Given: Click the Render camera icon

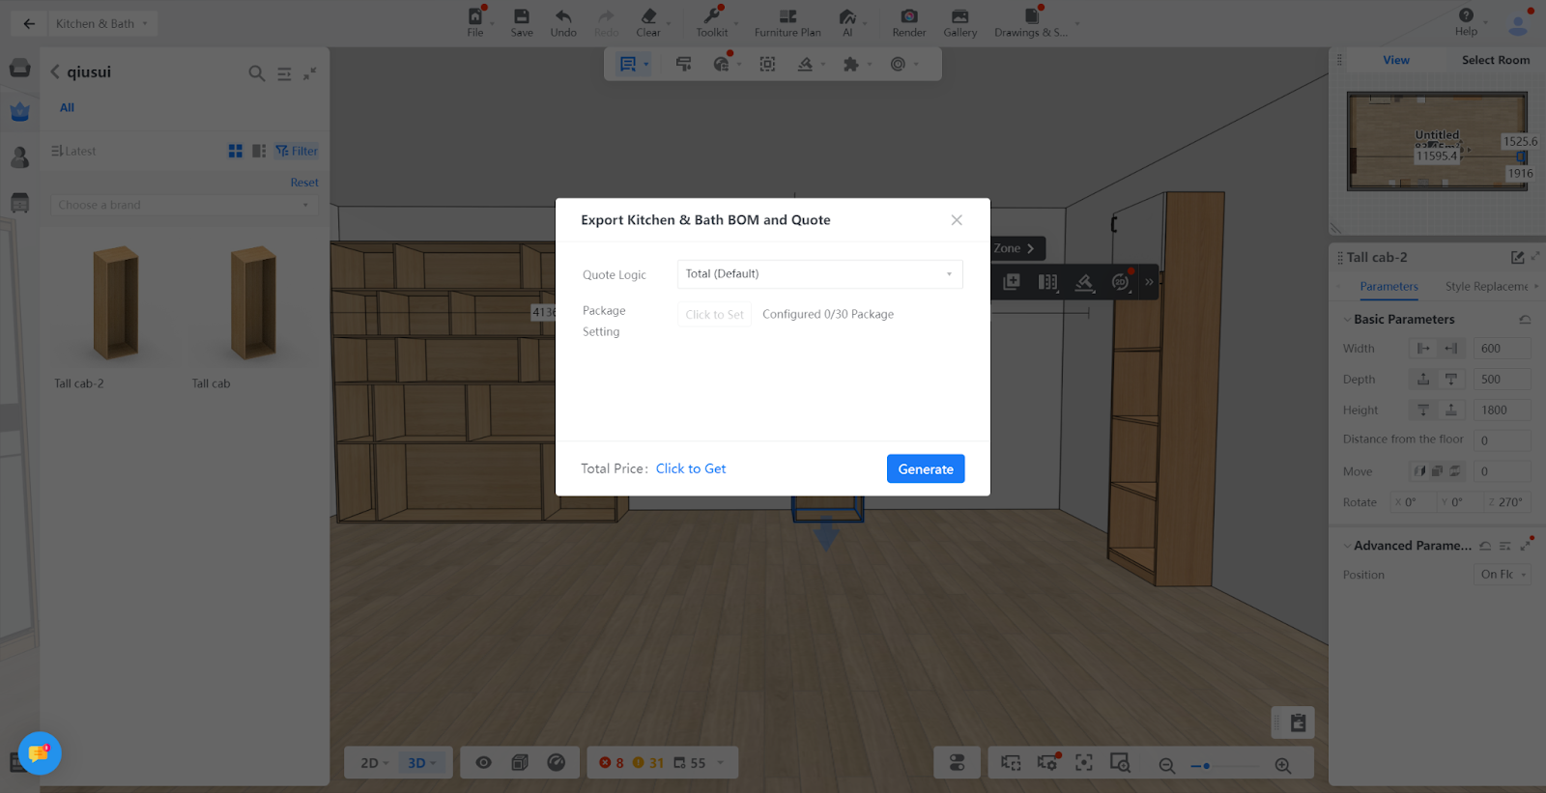Looking at the screenshot, I should coord(908,17).
